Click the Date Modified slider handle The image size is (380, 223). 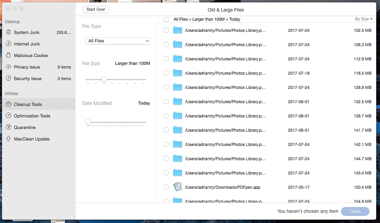pos(88,123)
